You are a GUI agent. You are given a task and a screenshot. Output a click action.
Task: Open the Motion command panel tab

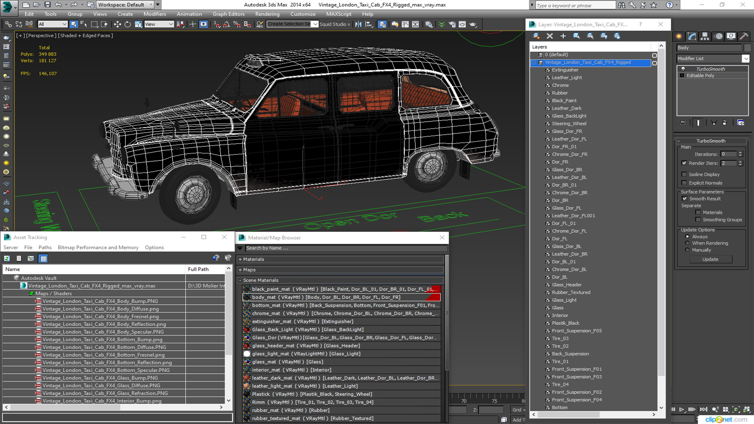pos(719,36)
